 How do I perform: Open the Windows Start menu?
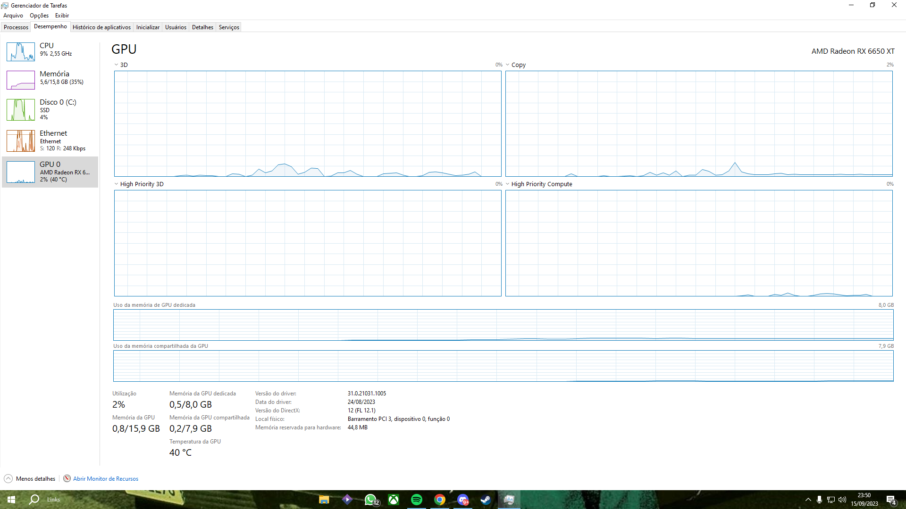tap(11, 500)
